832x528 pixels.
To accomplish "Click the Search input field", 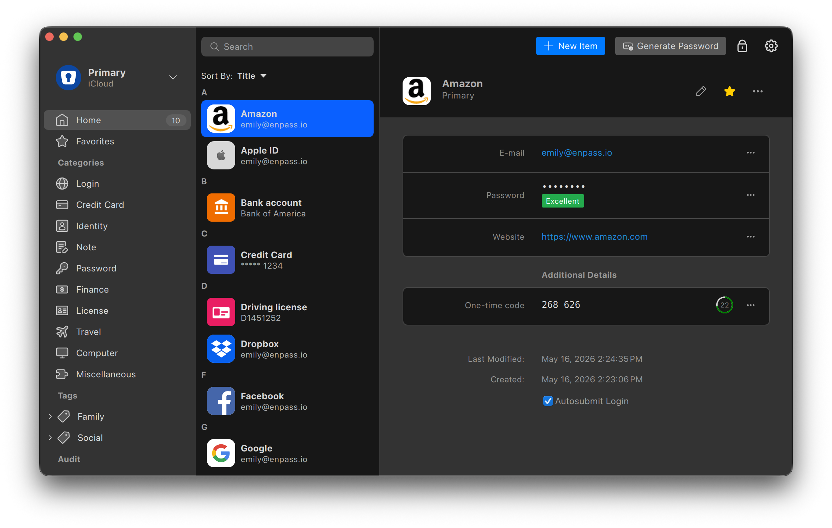I will coord(287,47).
